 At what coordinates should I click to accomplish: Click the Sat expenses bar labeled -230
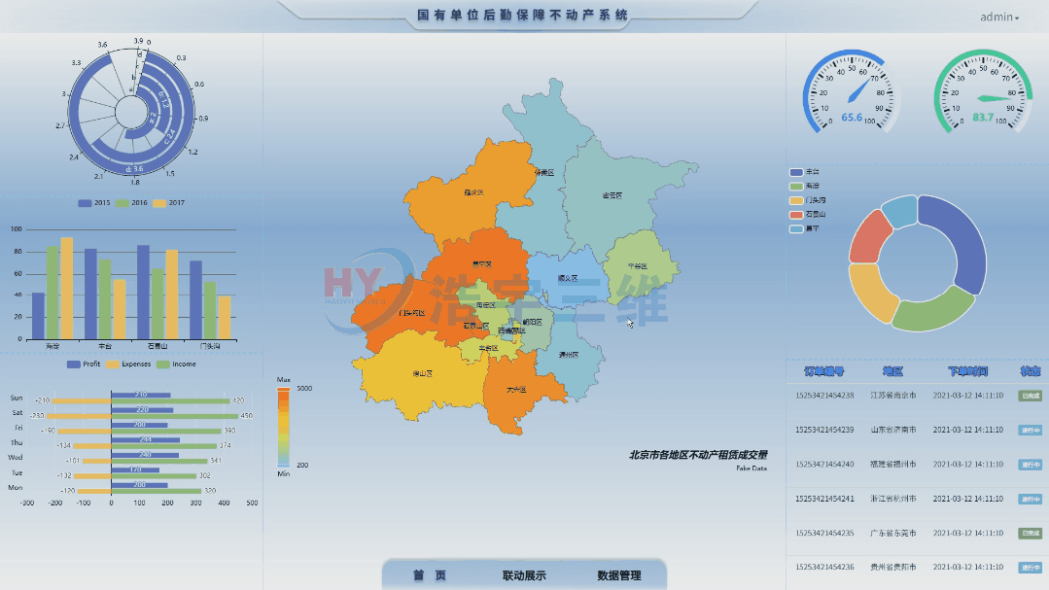[80, 416]
